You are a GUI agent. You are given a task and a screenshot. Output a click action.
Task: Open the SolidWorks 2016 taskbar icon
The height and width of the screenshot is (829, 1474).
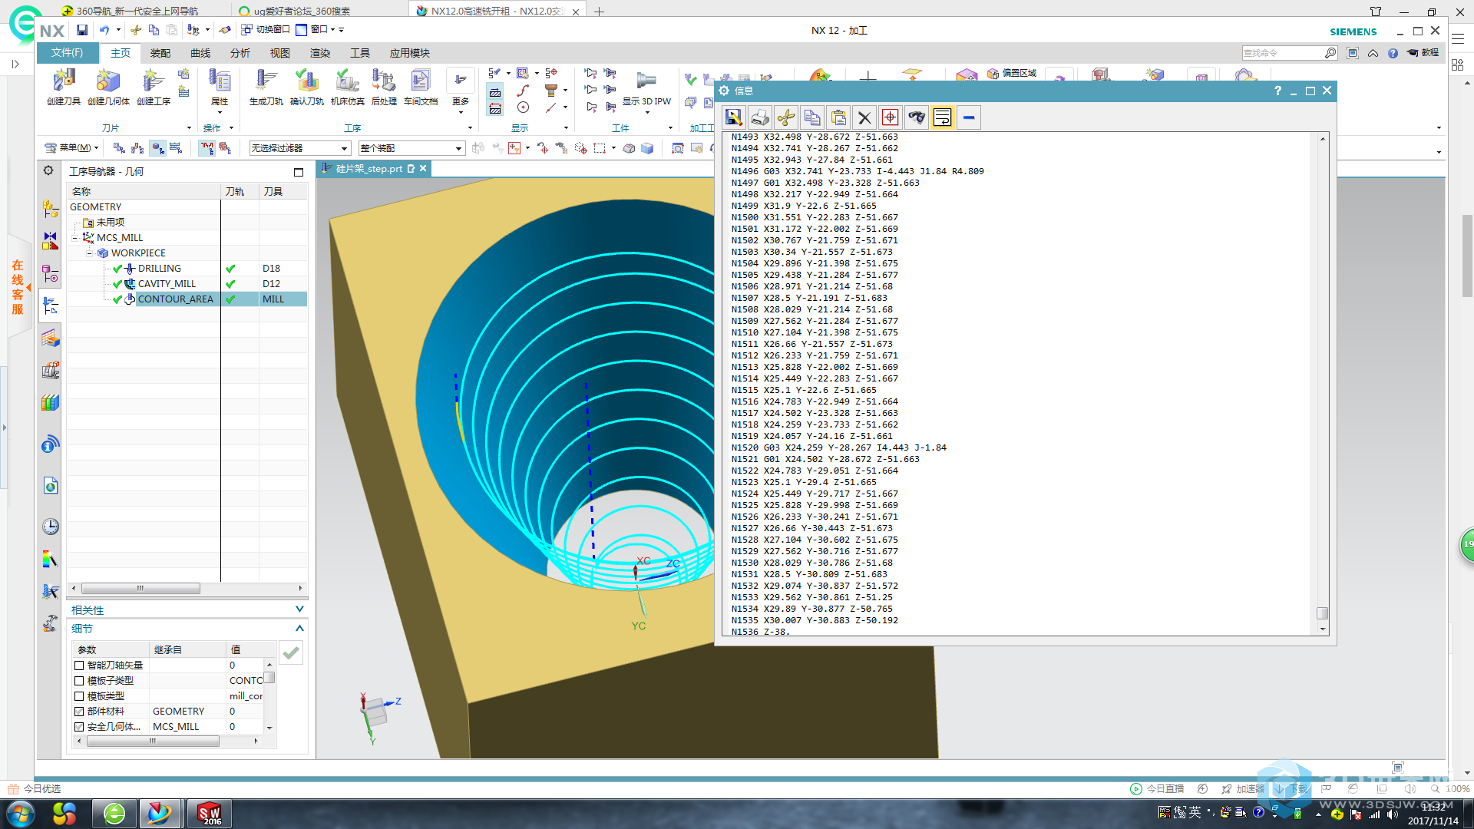210,814
